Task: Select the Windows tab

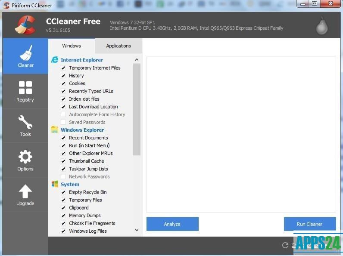Action: click(x=72, y=46)
